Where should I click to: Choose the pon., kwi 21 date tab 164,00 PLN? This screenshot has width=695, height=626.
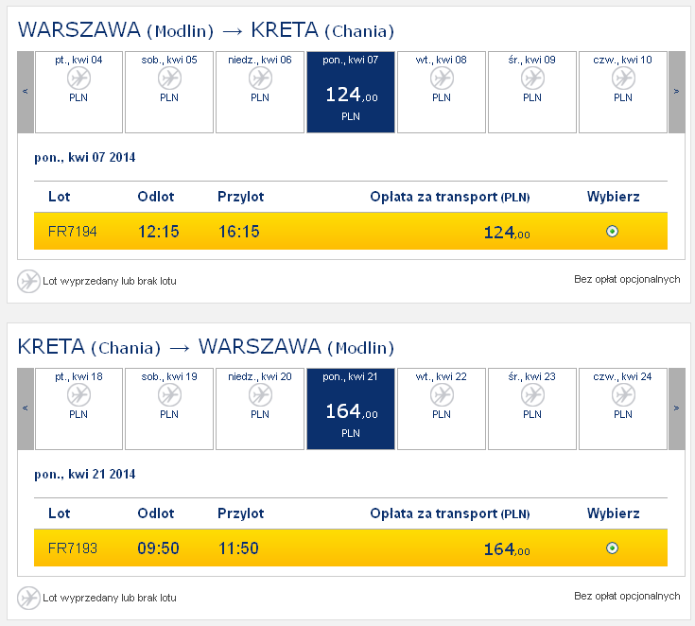click(x=351, y=409)
